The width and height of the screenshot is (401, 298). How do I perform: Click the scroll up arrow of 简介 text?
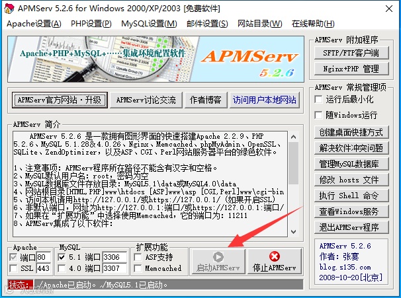click(294, 137)
